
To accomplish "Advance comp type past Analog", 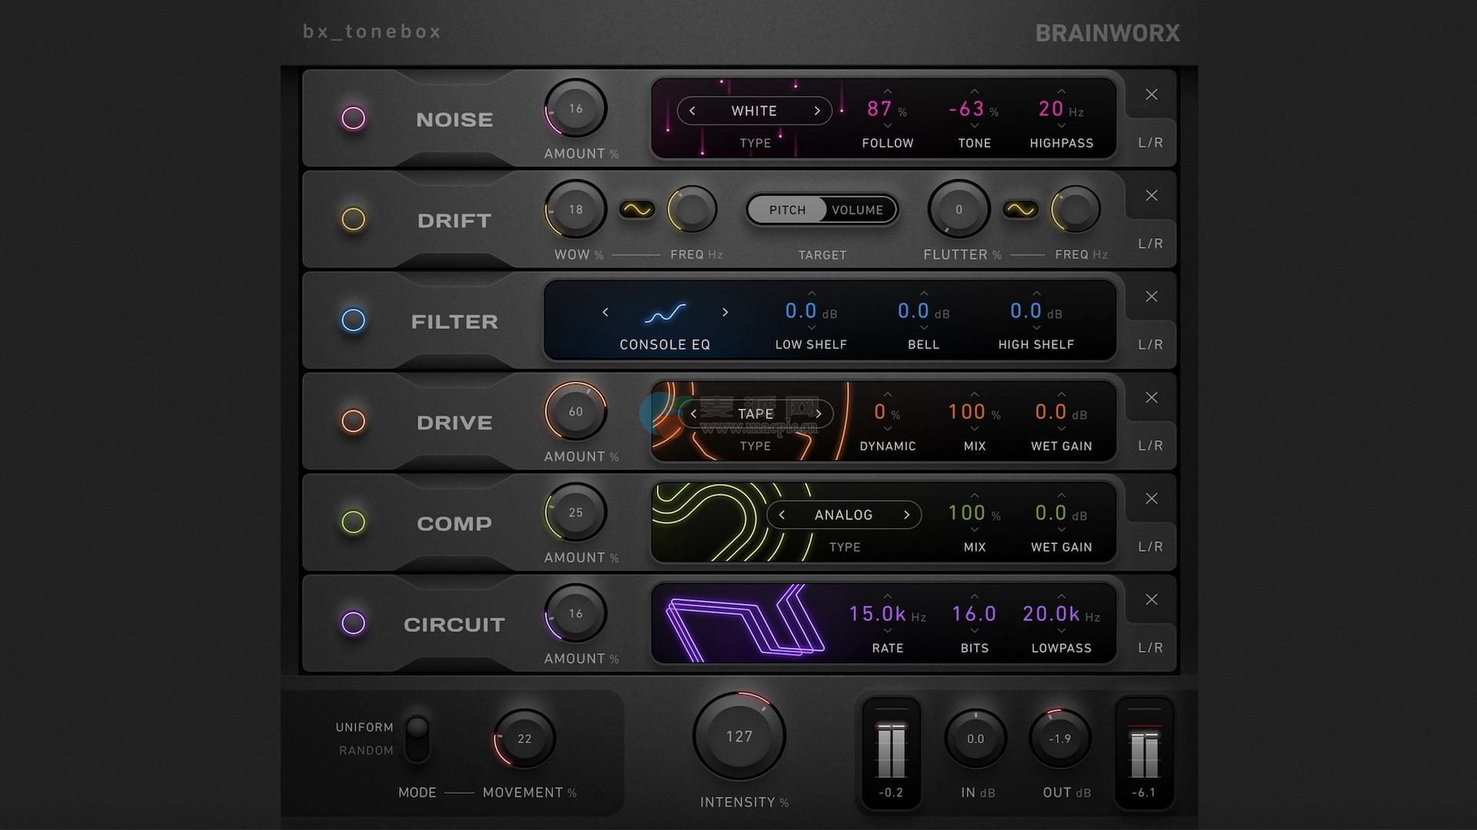I will point(906,515).
